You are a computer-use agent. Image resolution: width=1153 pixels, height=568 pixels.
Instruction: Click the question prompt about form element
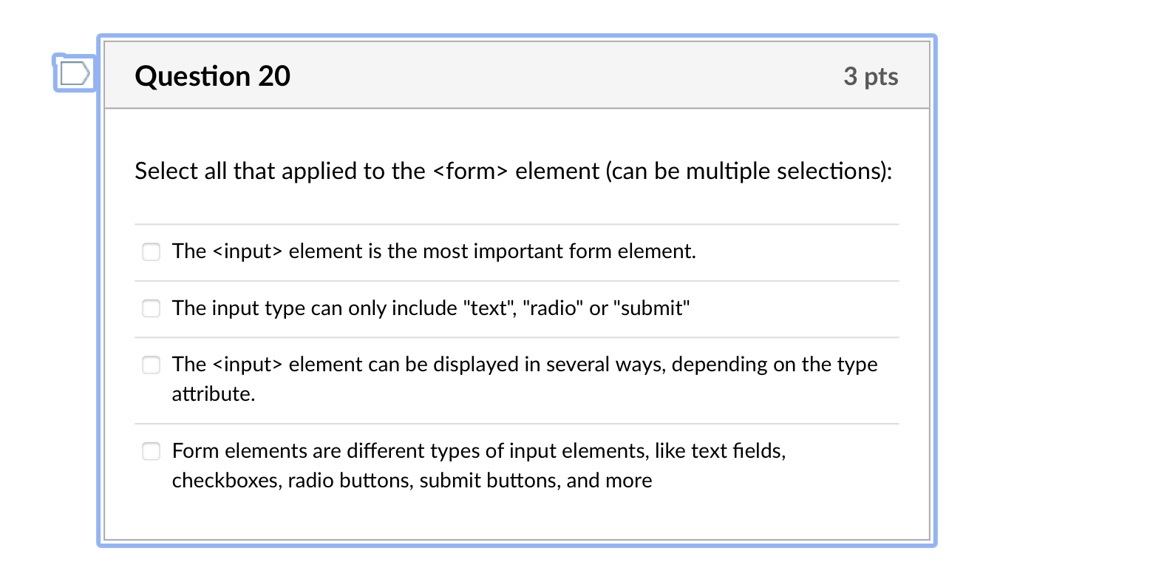tap(513, 171)
